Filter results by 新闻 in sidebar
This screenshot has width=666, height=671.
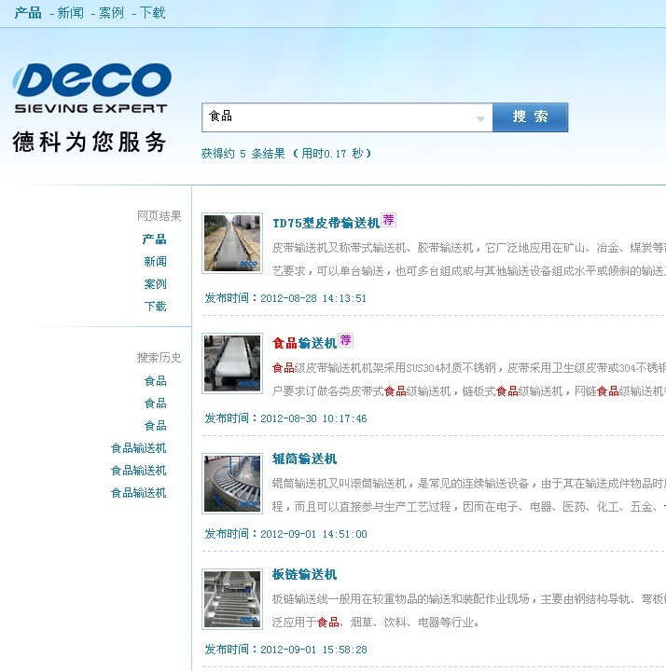point(155,262)
